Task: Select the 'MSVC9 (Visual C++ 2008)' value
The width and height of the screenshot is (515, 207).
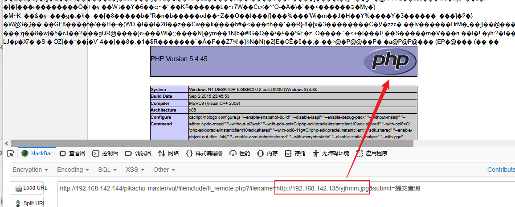Action: click(x=215, y=103)
